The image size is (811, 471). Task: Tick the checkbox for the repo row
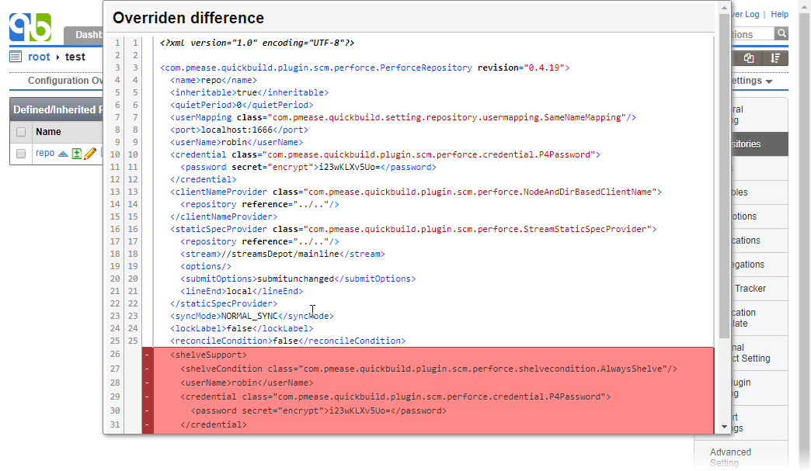tap(21, 154)
